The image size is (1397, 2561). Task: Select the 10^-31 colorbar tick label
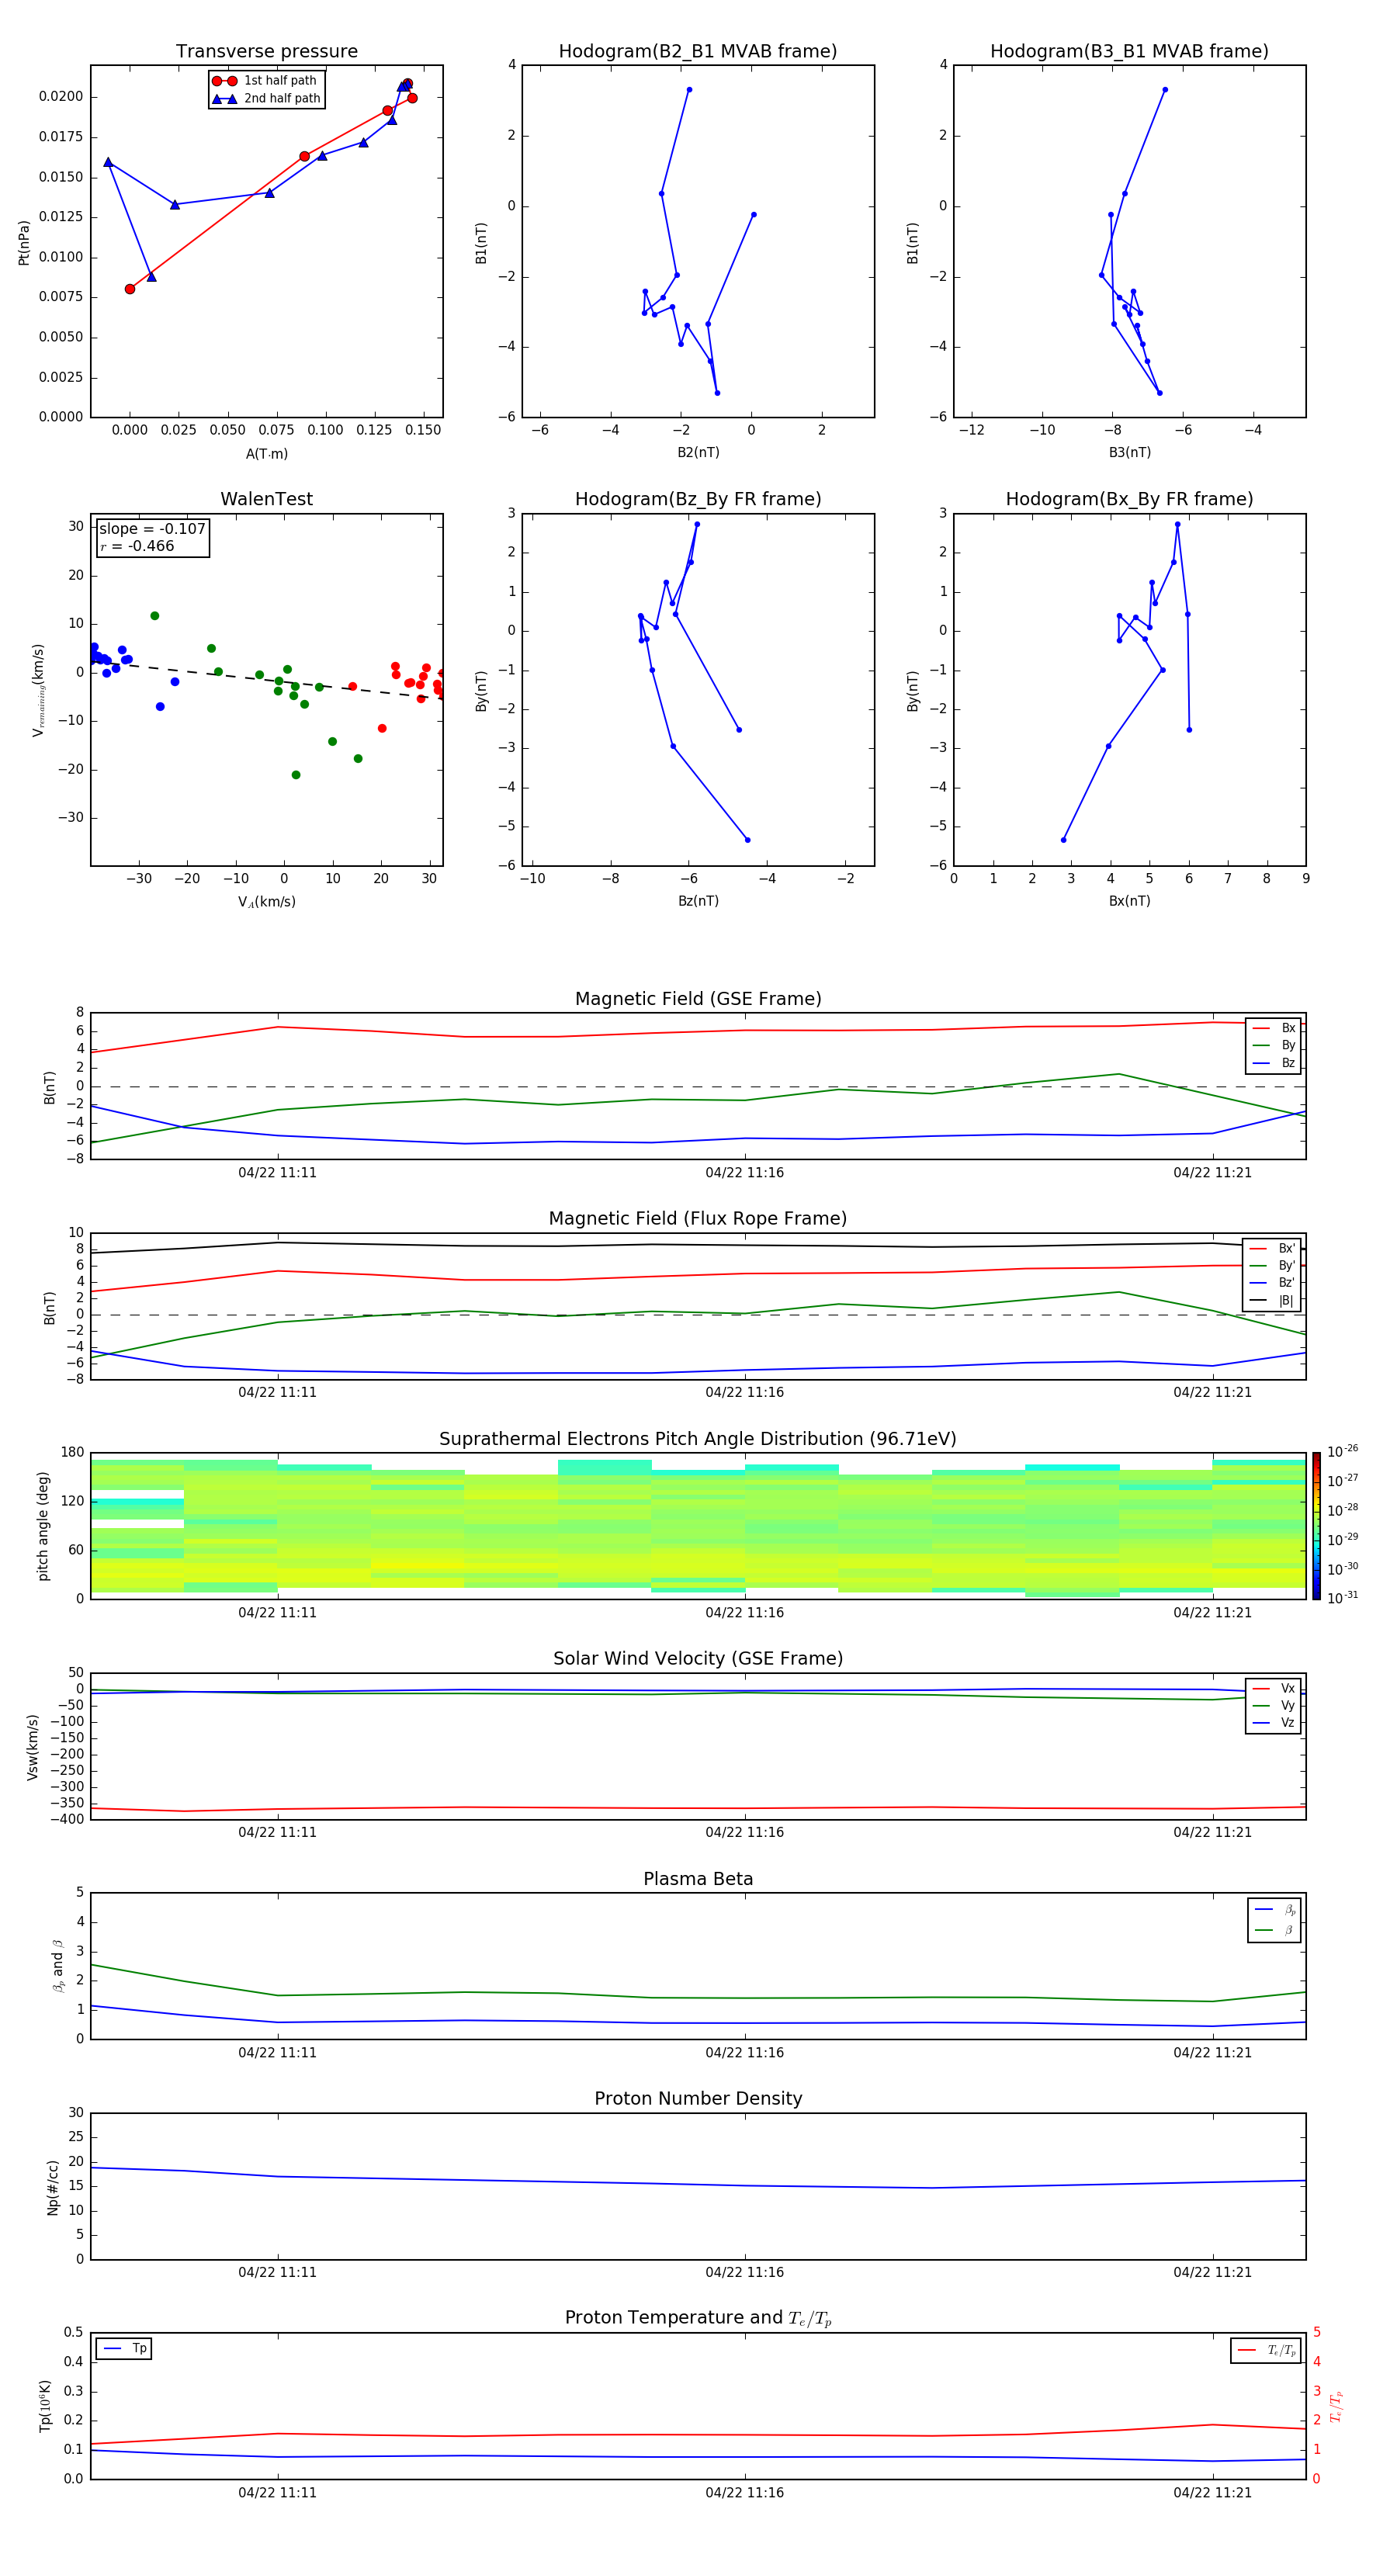[x=1343, y=1598]
